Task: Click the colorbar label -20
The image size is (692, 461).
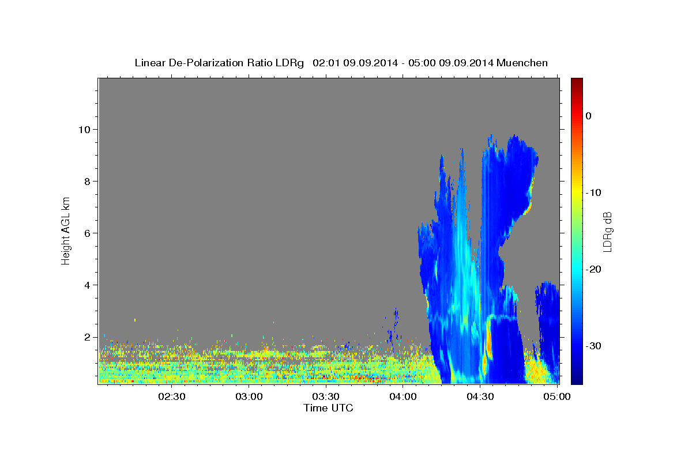Action: click(x=593, y=269)
